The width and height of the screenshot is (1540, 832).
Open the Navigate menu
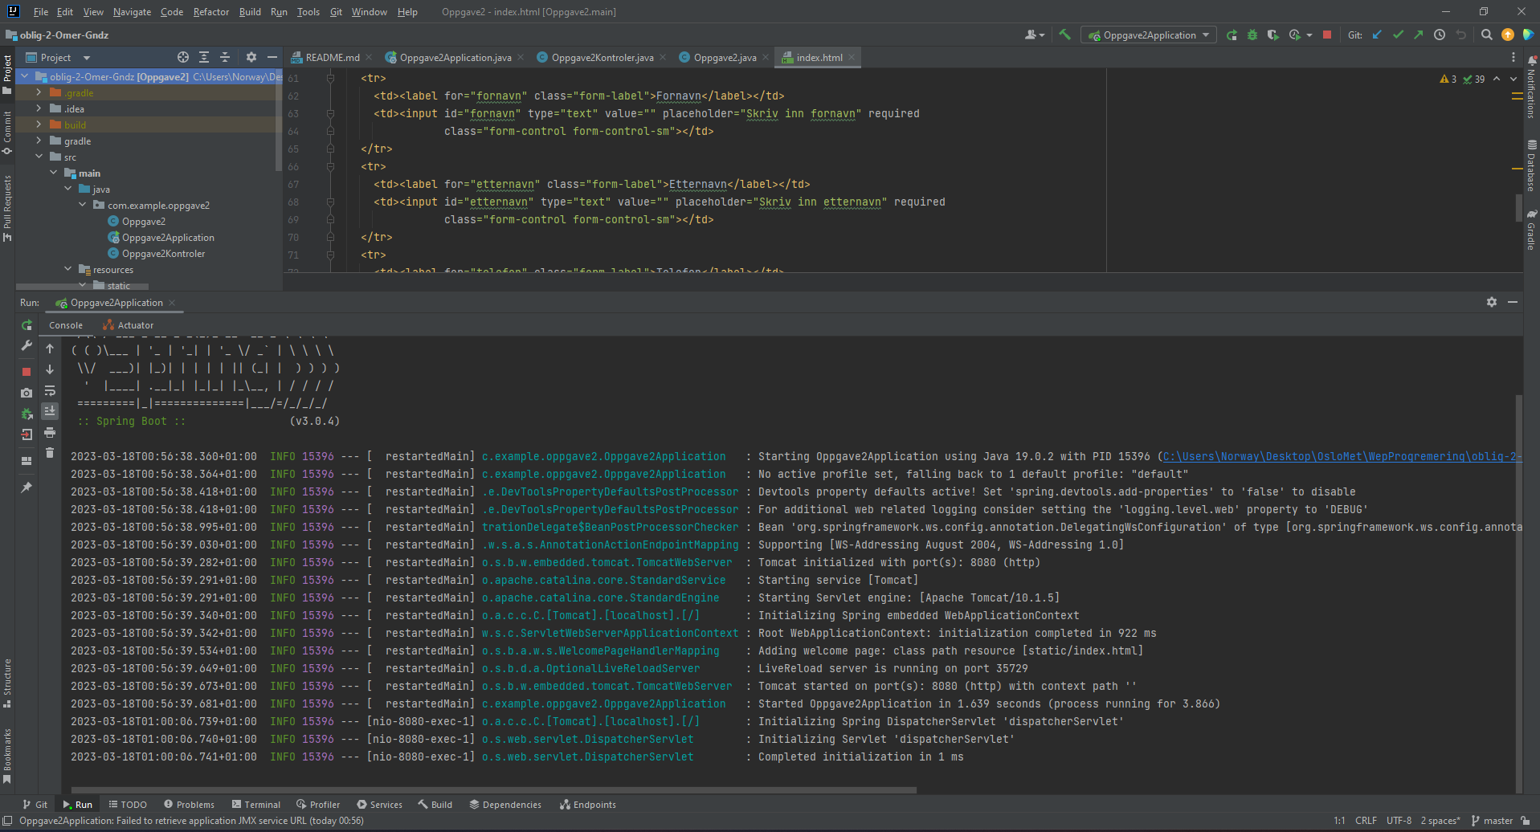(131, 12)
